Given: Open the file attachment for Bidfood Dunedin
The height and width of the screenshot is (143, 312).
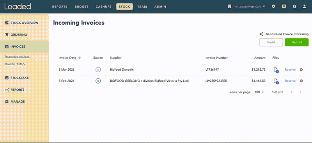Looking at the screenshot, I should pyautogui.click(x=276, y=70).
